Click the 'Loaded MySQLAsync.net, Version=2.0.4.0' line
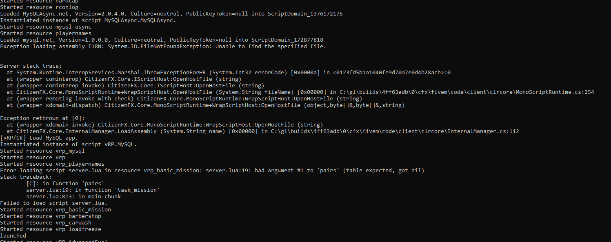This screenshot has height=242, width=611. 171,13
